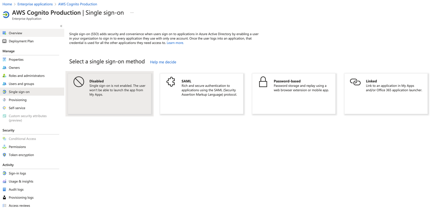The width and height of the screenshot is (442, 217).
Task: Collapse the sidebar with double chevron
Action: pos(61,26)
